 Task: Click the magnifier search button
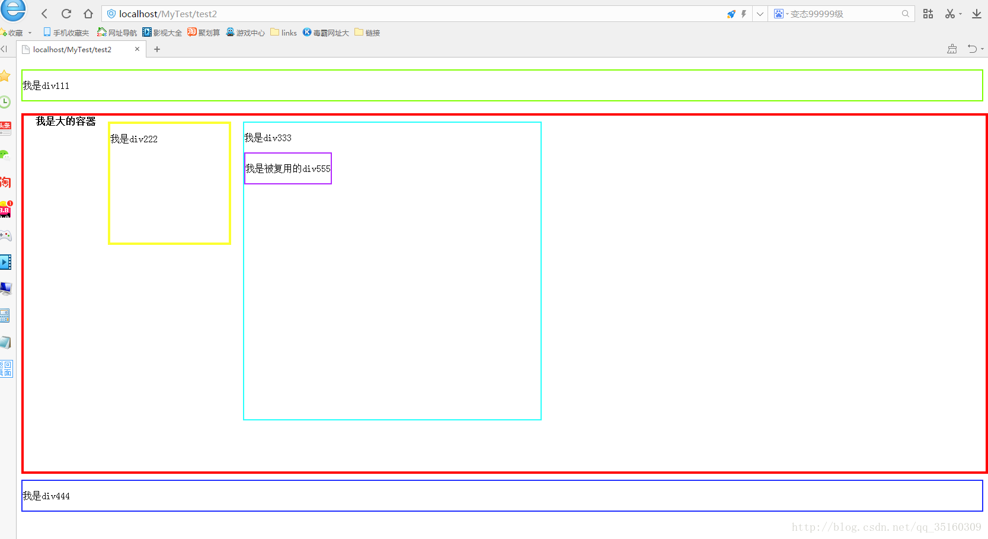(906, 14)
